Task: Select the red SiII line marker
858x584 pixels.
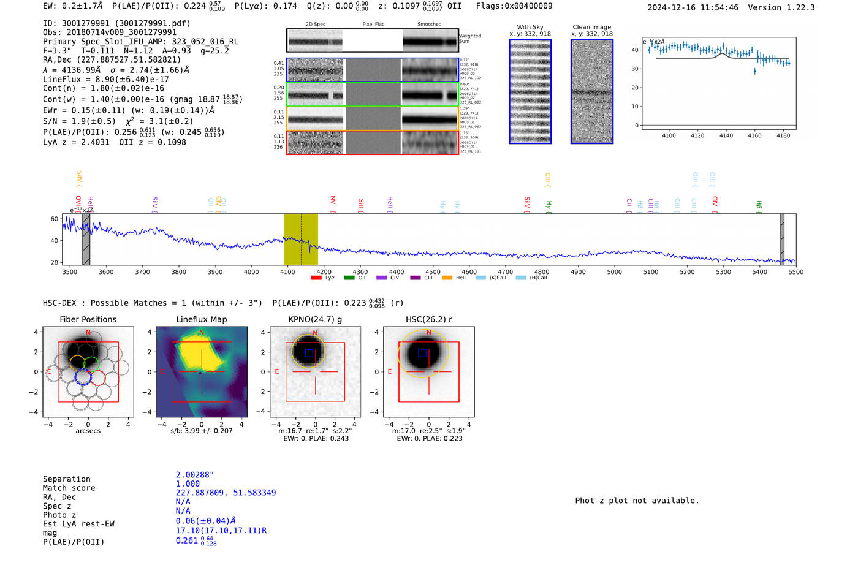Action: point(361,206)
